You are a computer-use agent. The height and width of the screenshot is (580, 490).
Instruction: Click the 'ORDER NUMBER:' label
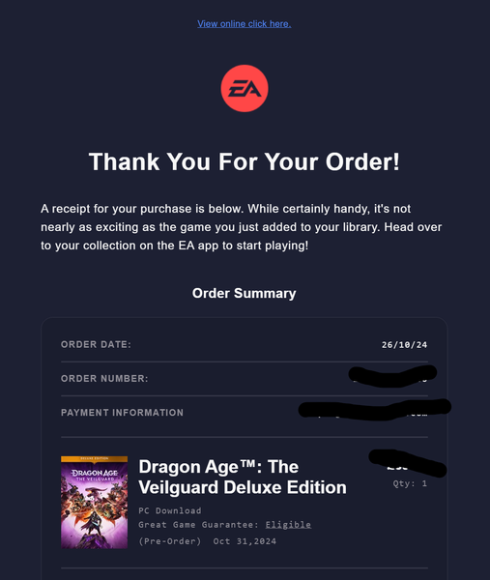[x=104, y=378]
